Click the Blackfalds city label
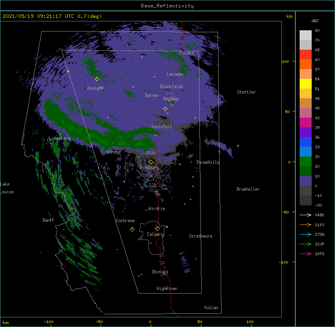The image size is (335, 327). click(171, 87)
